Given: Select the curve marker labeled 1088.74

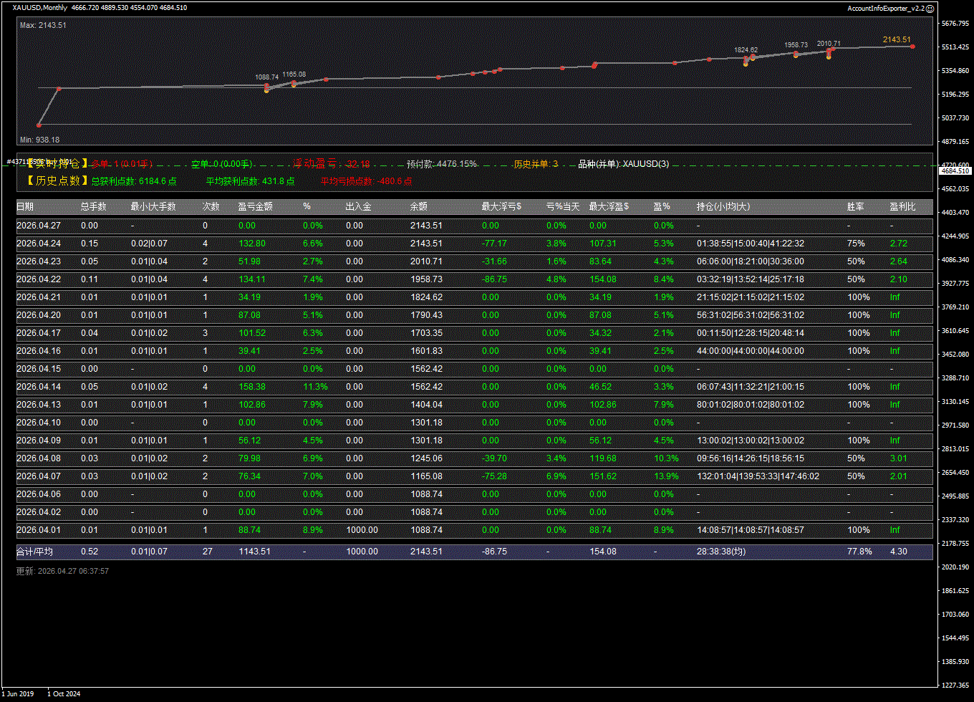Looking at the screenshot, I should [266, 86].
